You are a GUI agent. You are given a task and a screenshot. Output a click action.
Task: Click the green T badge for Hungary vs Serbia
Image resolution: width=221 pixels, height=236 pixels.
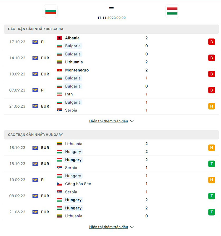212,164
